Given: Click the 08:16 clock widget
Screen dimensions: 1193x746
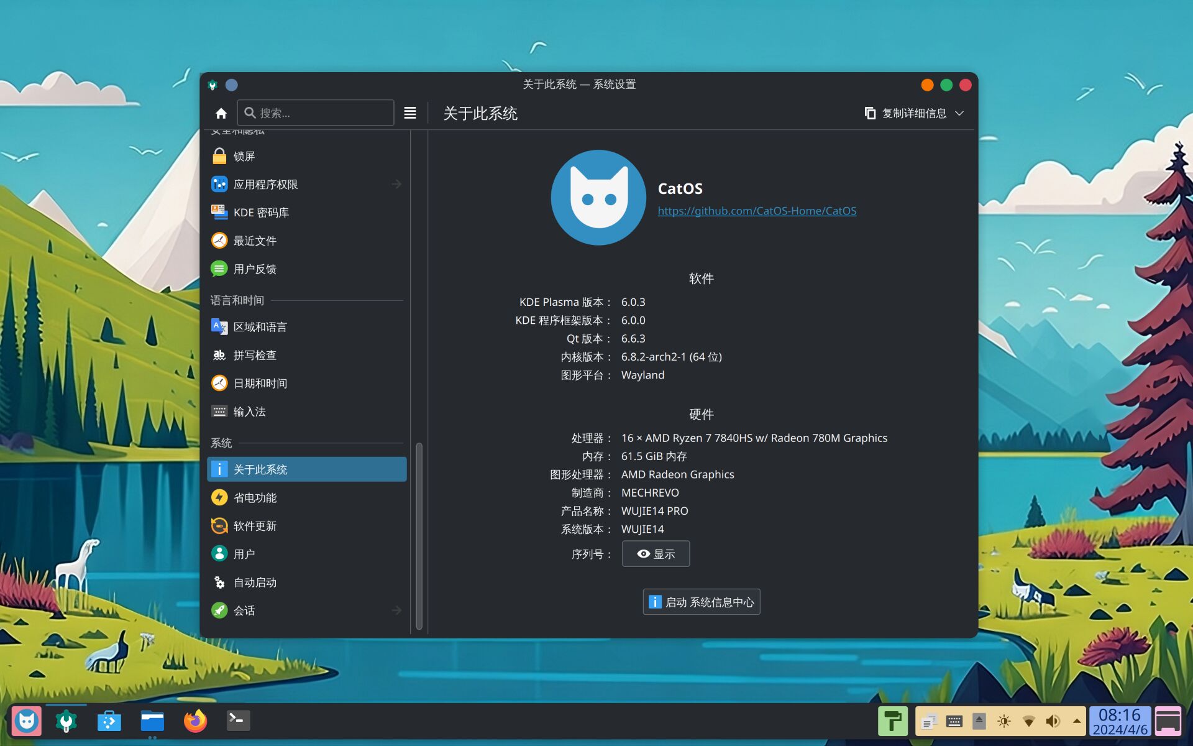Looking at the screenshot, I should pyautogui.click(x=1120, y=721).
